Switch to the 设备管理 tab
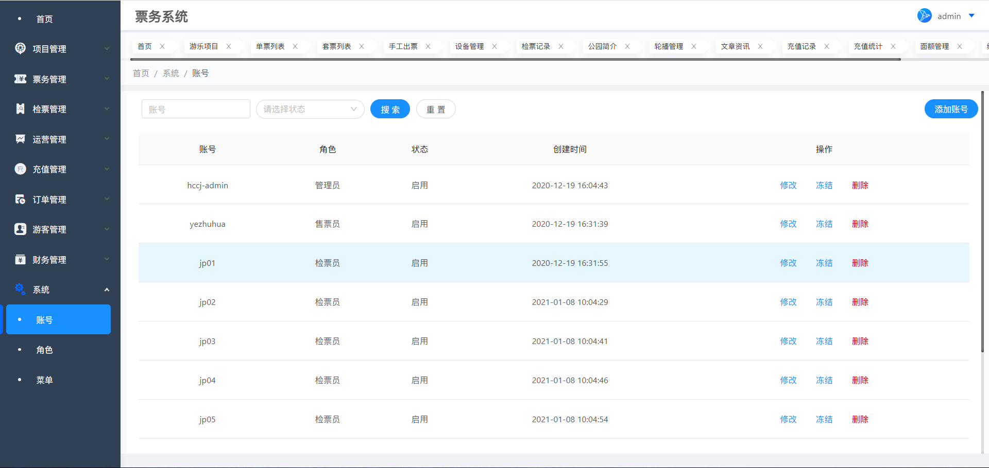Viewport: 989px width, 468px height. tap(469, 46)
